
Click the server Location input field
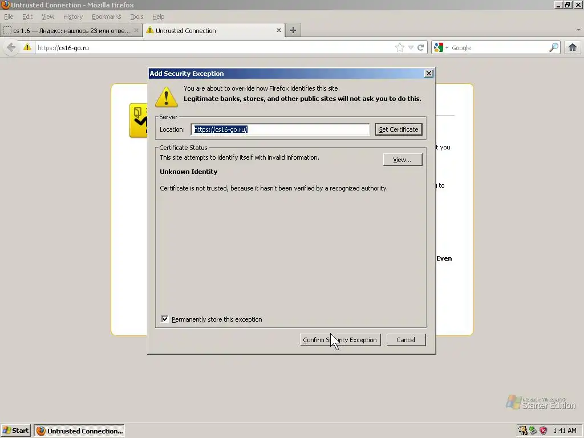pyautogui.click(x=280, y=129)
